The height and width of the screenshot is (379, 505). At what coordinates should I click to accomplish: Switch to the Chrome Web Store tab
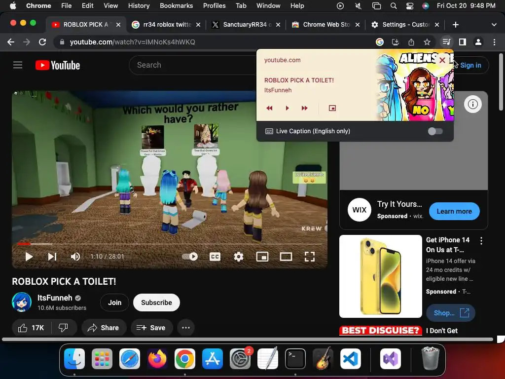[x=325, y=25]
